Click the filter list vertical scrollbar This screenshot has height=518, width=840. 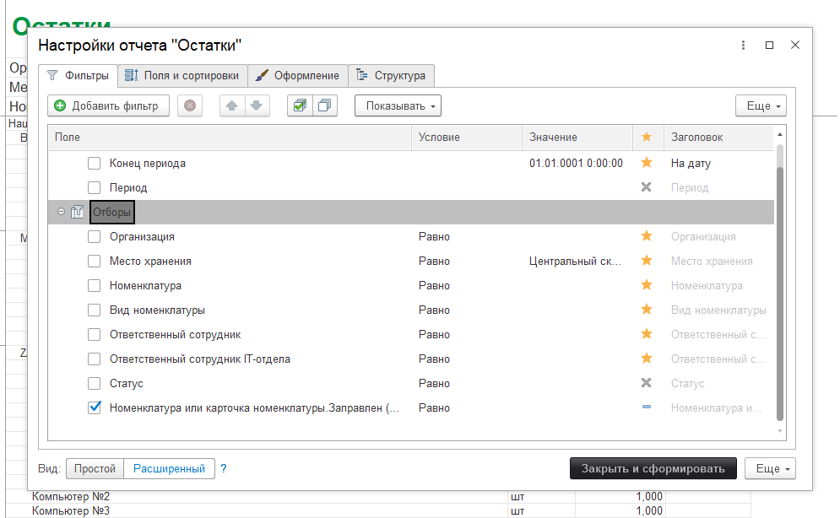pyautogui.click(x=779, y=287)
